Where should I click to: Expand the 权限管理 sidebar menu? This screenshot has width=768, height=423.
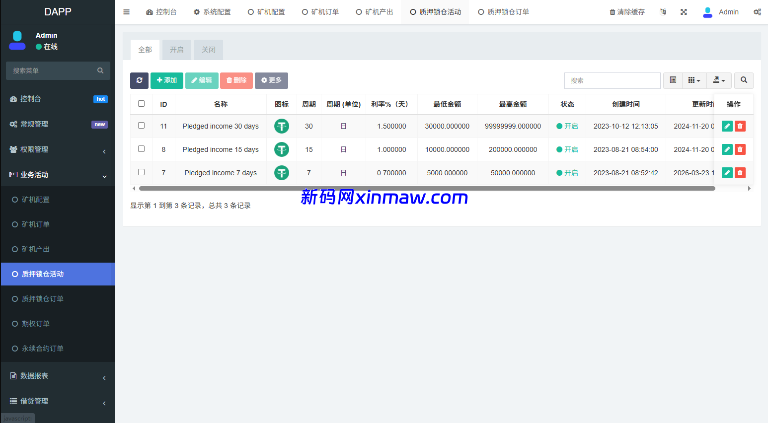click(58, 149)
